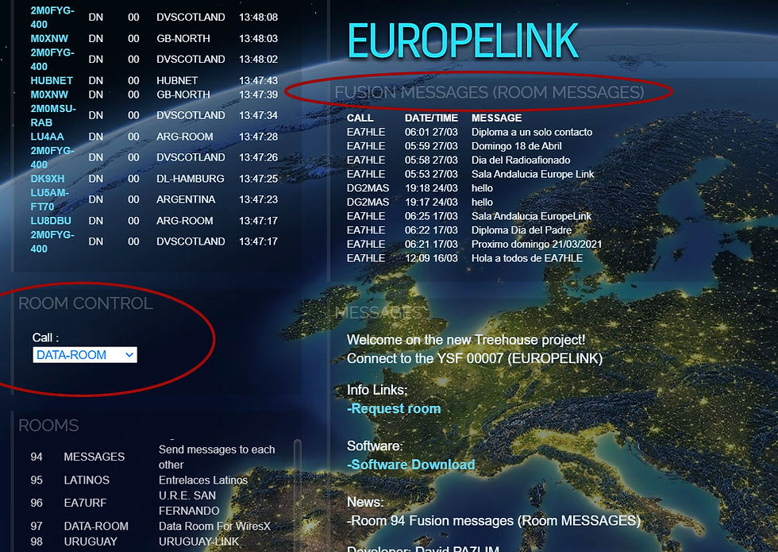The width and height of the screenshot is (778, 552).
Task: Open the DATA-ROOM call dropdown
Action: tap(85, 355)
